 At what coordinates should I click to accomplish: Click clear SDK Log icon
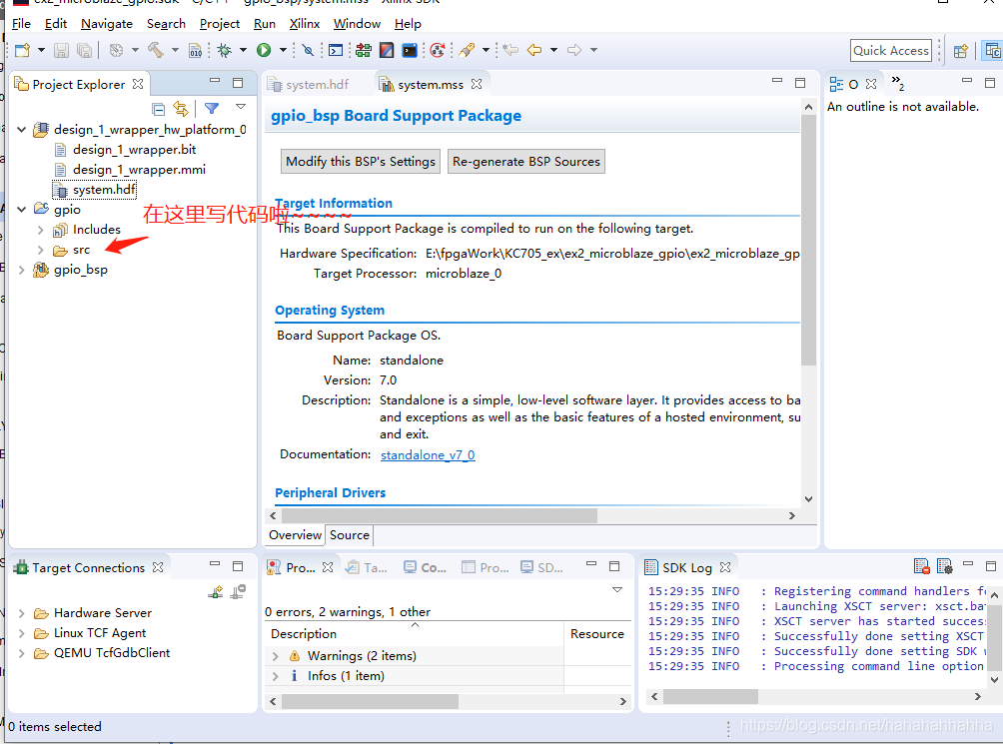(x=922, y=566)
